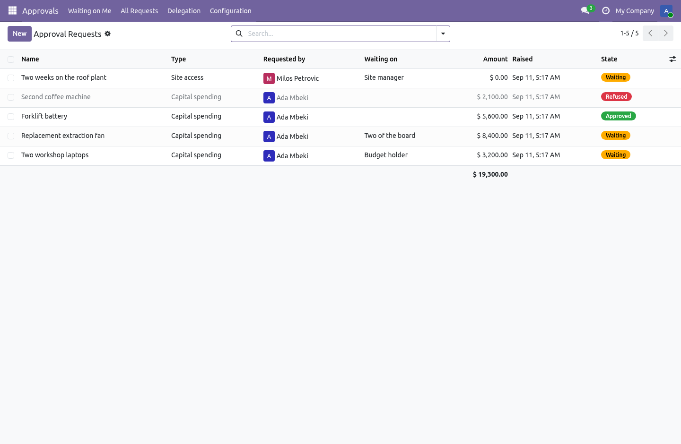Screen dimensions: 681x444
Task: Open the Replacement extraction fan request
Action: tap(63, 136)
